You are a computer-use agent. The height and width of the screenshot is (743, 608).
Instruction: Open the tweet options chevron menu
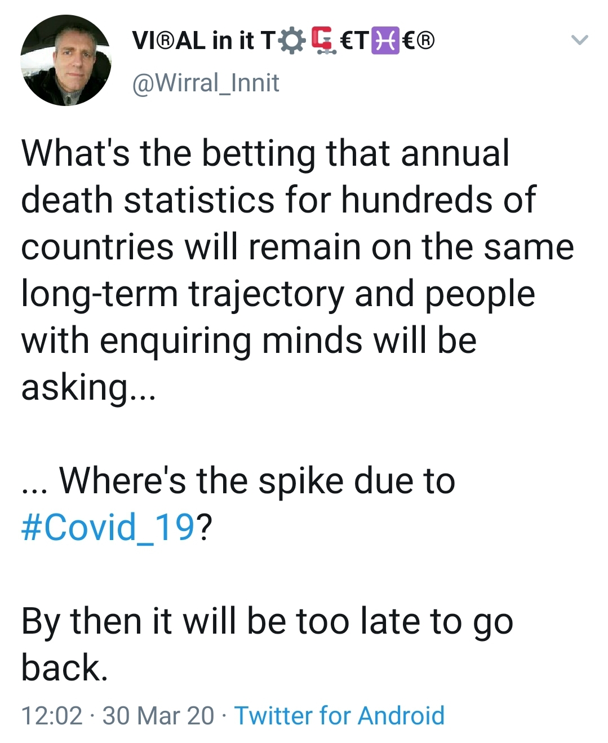(x=579, y=40)
